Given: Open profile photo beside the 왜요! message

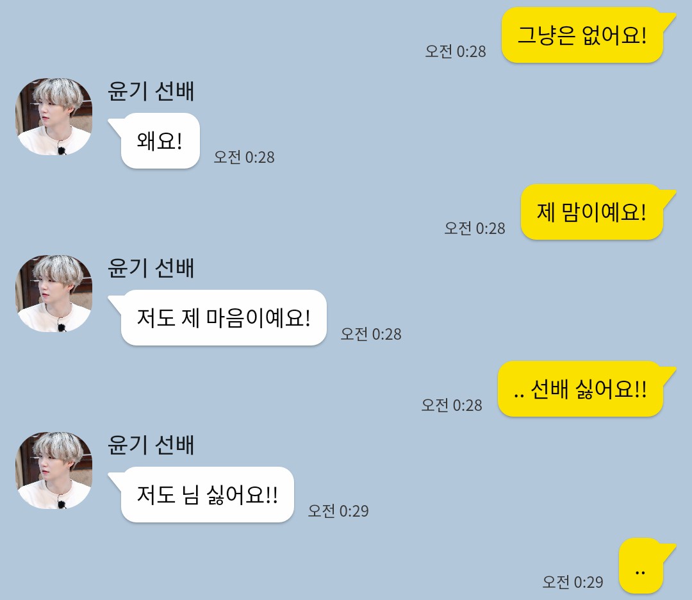Looking at the screenshot, I should [54, 117].
